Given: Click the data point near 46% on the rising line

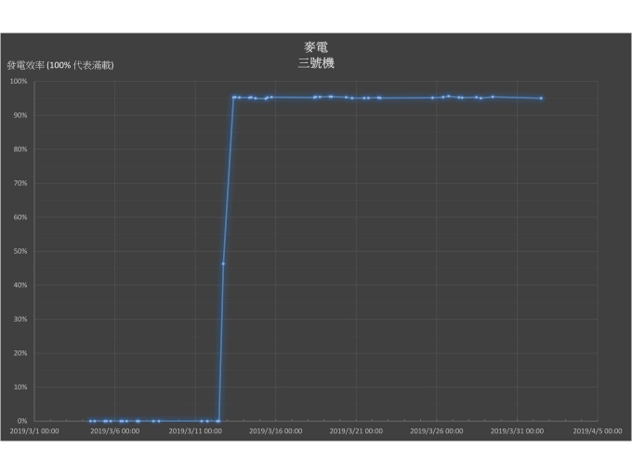Looking at the screenshot, I should (223, 264).
